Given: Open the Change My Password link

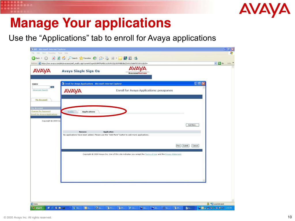Looking at the screenshot, I should click(41, 111).
